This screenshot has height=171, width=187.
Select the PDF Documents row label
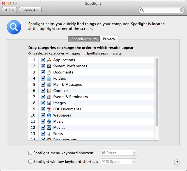(67, 109)
